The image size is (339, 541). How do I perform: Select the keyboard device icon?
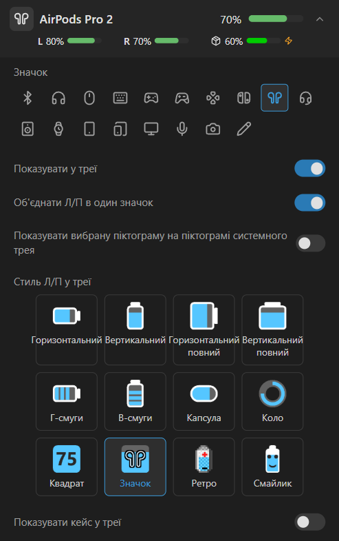click(120, 98)
